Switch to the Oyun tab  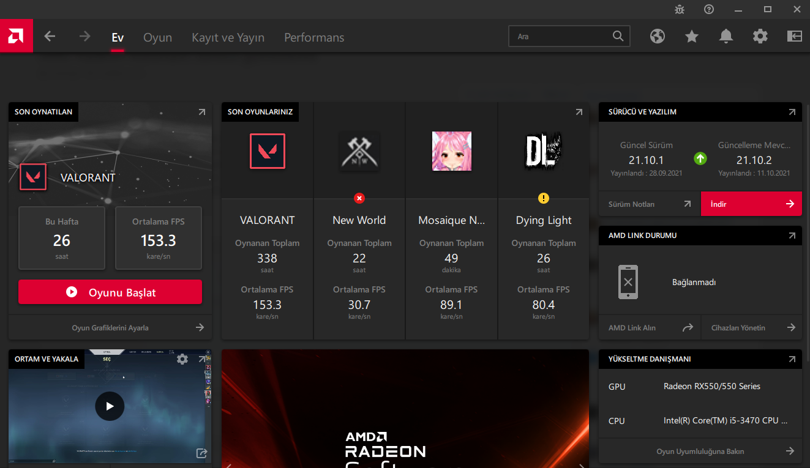click(157, 38)
